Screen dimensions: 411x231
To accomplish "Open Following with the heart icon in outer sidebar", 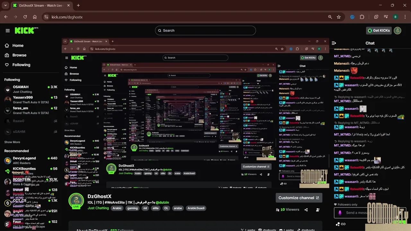I will click(x=18, y=65).
